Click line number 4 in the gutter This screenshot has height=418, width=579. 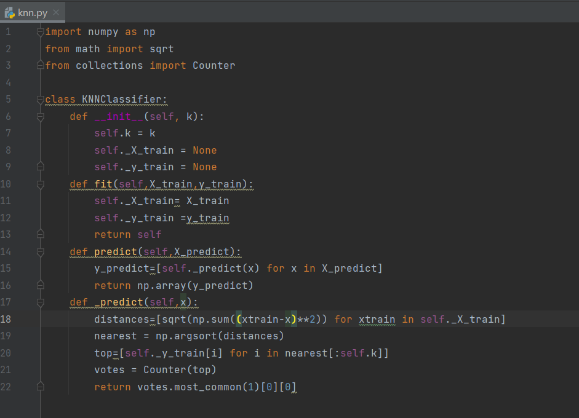[8, 82]
